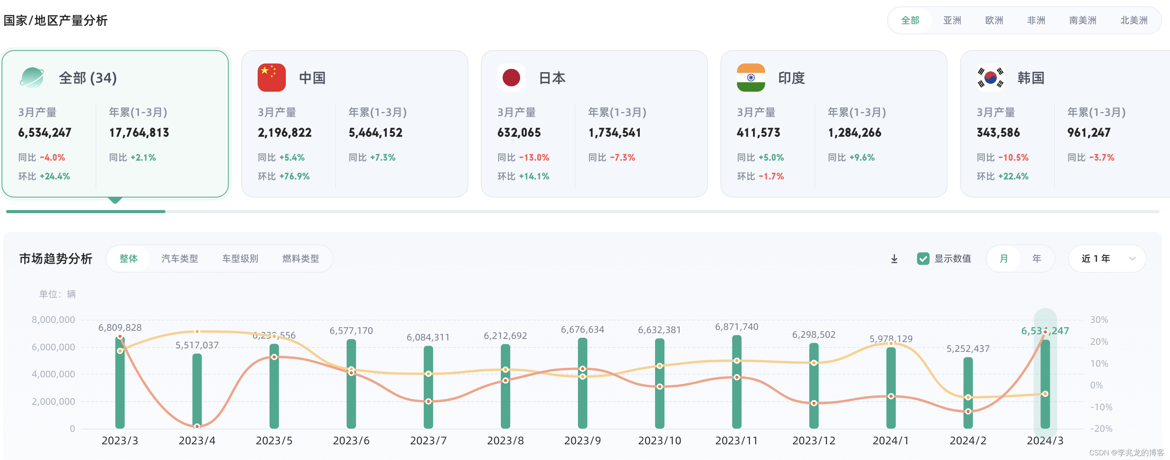Click Korea's year-to-date value 961,247
The height and width of the screenshot is (460, 1170).
pos(1089,133)
